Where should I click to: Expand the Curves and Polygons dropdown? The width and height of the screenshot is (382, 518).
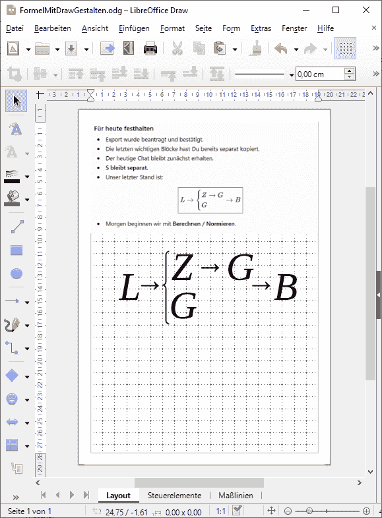click(27, 326)
